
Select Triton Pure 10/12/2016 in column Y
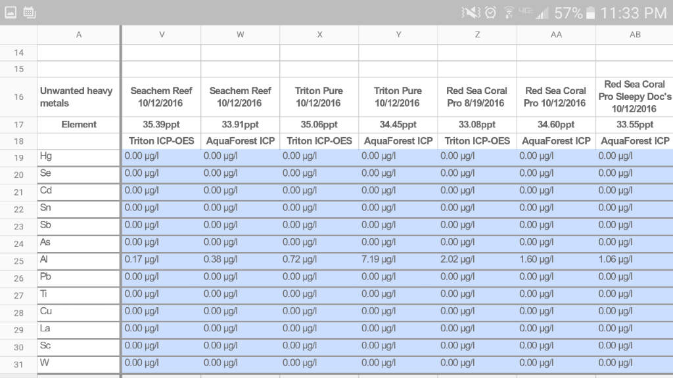coord(398,97)
